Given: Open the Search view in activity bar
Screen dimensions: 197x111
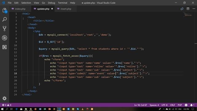Looking at the screenshot, I should (x=5, y=19).
